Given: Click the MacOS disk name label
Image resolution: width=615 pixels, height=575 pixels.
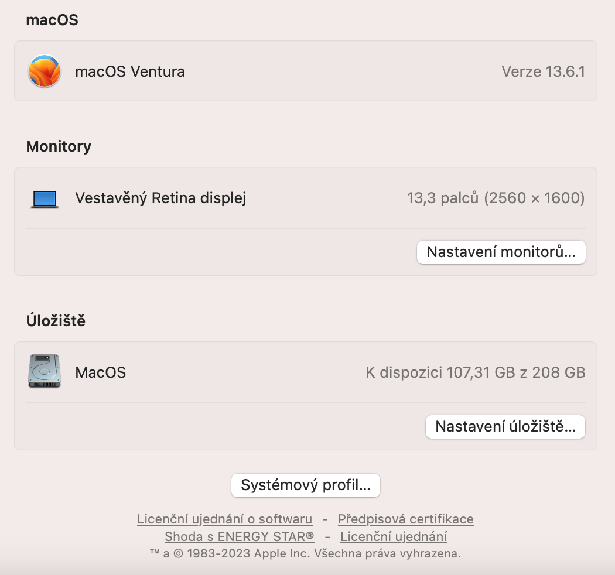Looking at the screenshot, I should (101, 372).
